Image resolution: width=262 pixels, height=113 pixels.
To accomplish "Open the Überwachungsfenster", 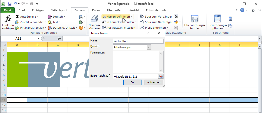I will [x=194, y=23].
